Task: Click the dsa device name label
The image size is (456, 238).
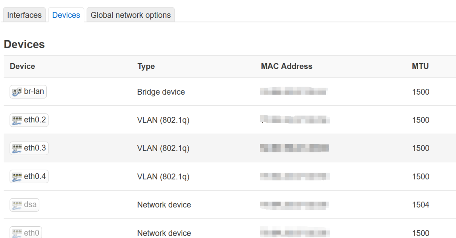Action: click(30, 205)
